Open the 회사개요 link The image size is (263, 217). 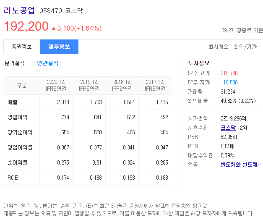tap(219, 47)
